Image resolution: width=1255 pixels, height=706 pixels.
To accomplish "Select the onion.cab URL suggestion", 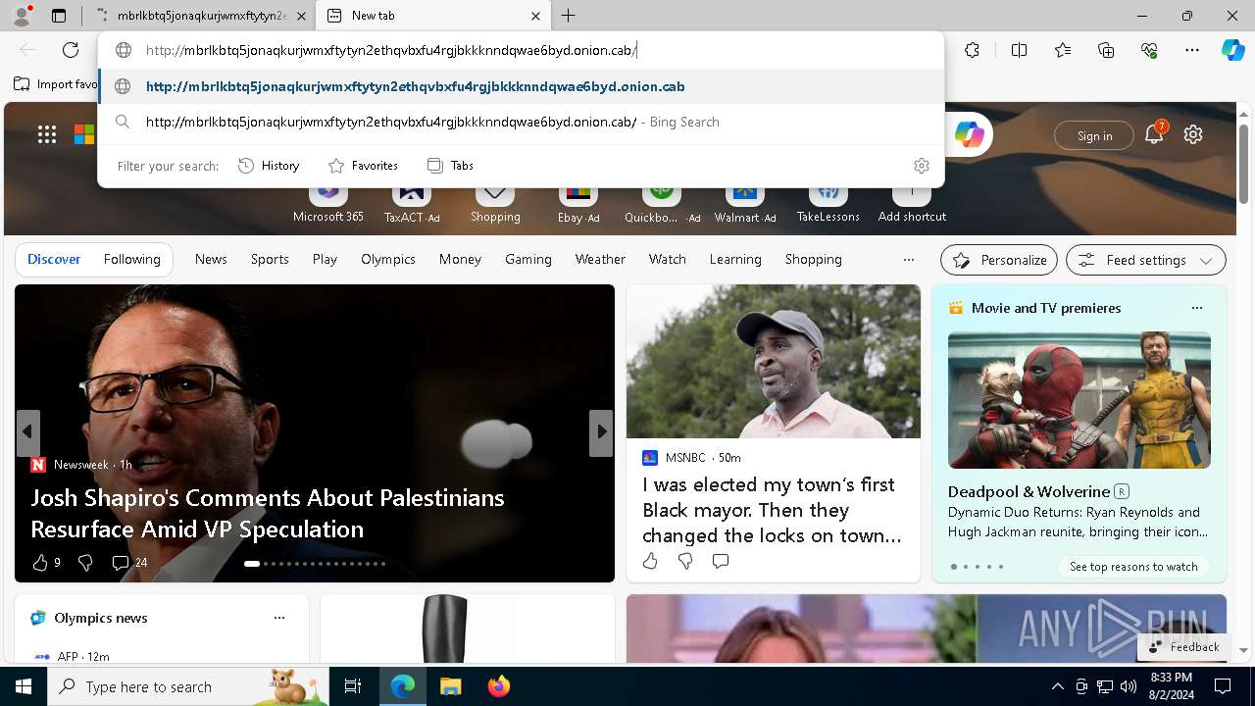I will [x=522, y=86].
